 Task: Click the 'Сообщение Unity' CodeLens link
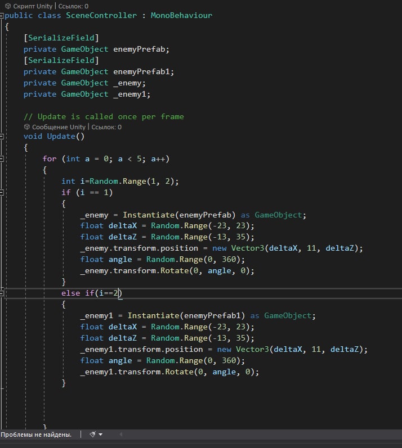(x=59, y=127)
